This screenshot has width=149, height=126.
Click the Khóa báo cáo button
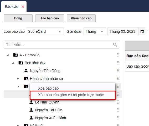click(81, 18)
